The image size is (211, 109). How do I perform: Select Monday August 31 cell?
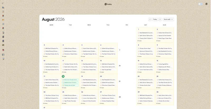pyautogui.click(x=51, y=107)
